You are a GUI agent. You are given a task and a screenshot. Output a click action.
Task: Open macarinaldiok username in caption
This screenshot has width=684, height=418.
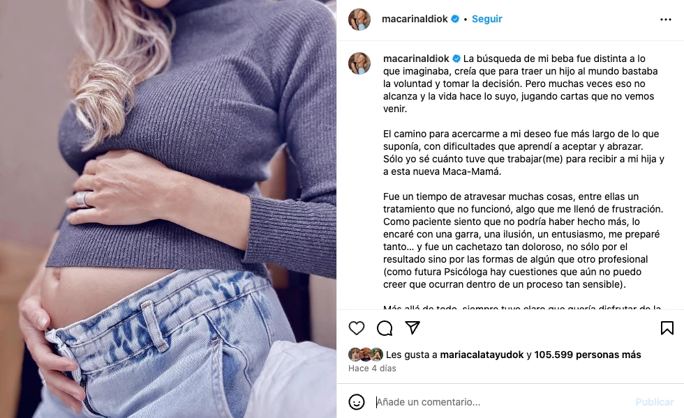(x=416, y=59)
